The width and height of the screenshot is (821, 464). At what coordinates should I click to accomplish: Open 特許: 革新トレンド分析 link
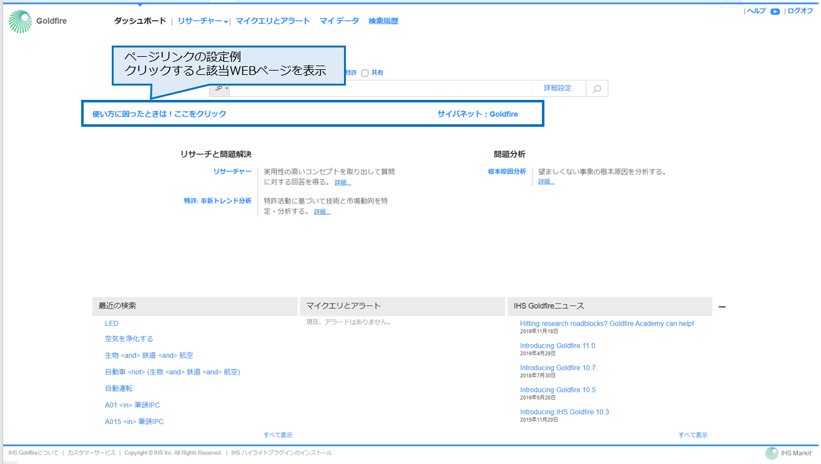[x=218, y=201]
